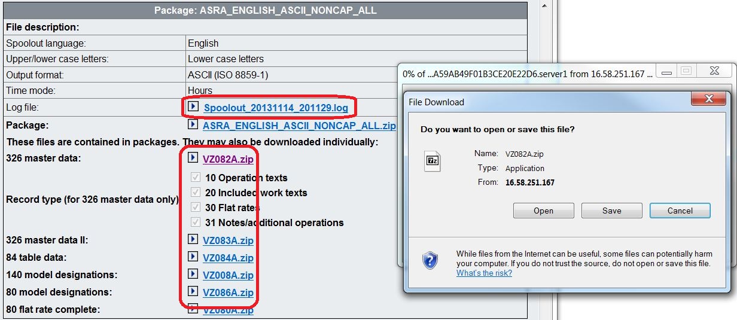Cancel the file download dialog
This screenshot has height=320, width=737.
680,211
